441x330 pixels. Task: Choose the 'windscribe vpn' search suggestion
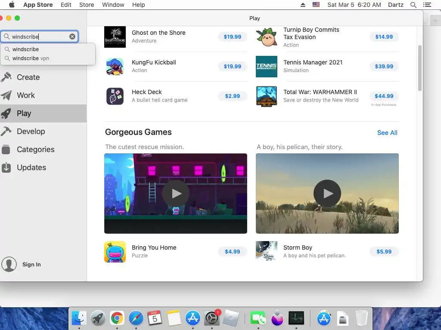coord(48,58)
